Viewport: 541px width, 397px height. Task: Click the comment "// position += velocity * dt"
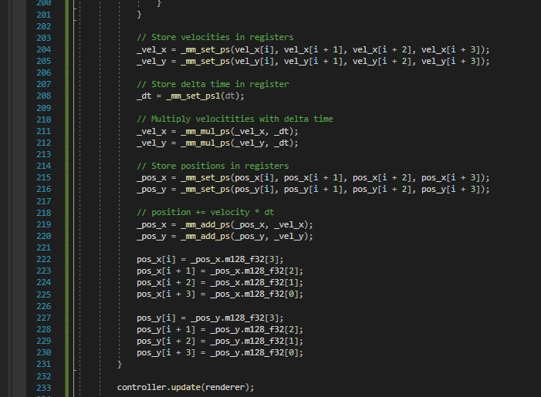tap(205, 212)
